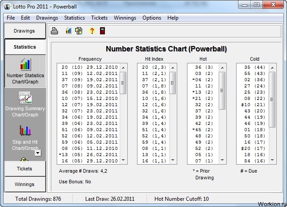
Task: Open the Winnings menu
Action: point(125,18)
